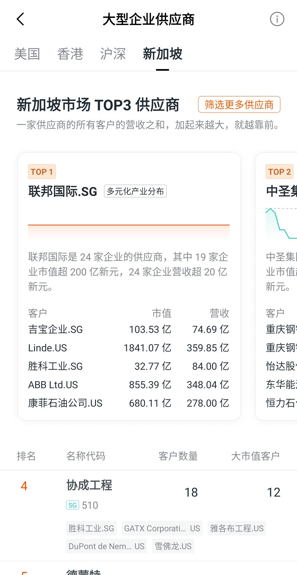Open the info icon in header

click(277, 19)
